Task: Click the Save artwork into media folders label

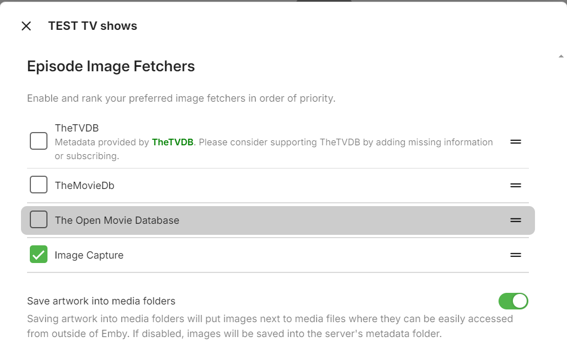Action: click(101, 301)
